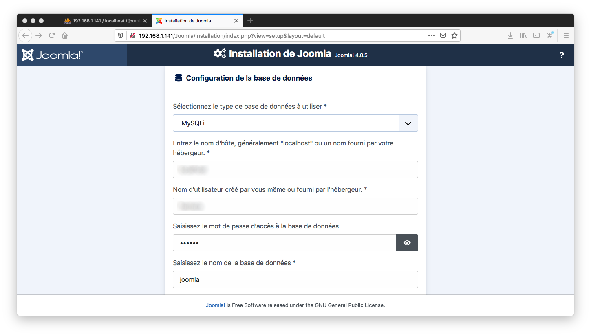Show the database password with eye icon
Viewport: 591px width, 336px height.
tap(407, 243)
